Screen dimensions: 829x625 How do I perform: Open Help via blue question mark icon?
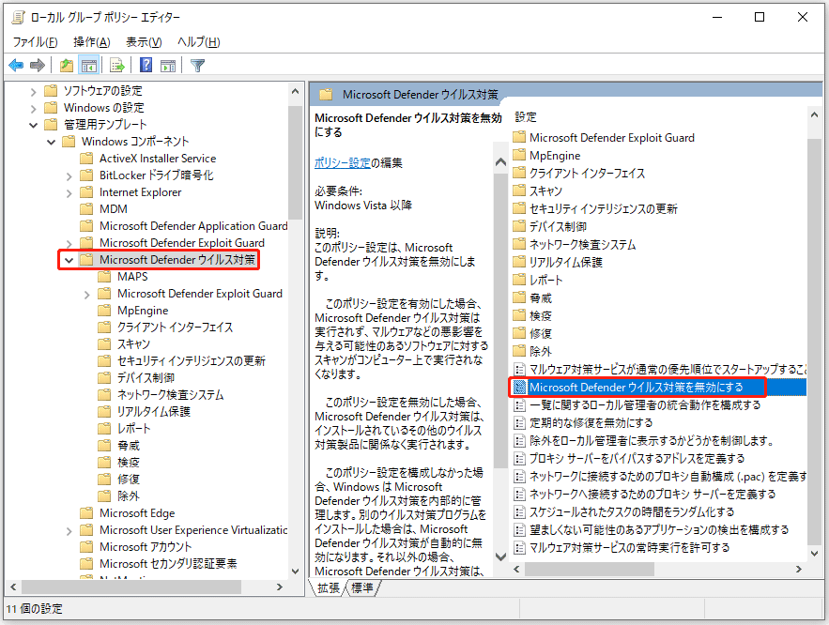click(x=146, y=65)
